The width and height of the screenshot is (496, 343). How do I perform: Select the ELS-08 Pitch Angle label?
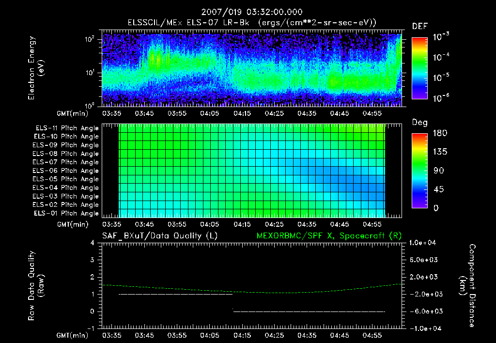click(x=65, y=154)
